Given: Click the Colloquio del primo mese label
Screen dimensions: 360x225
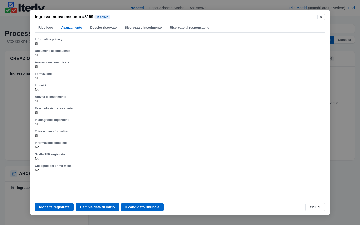Looking at the screenshot, I should coord(53,166).
